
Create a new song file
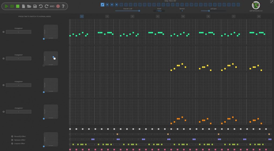(24, 6)
